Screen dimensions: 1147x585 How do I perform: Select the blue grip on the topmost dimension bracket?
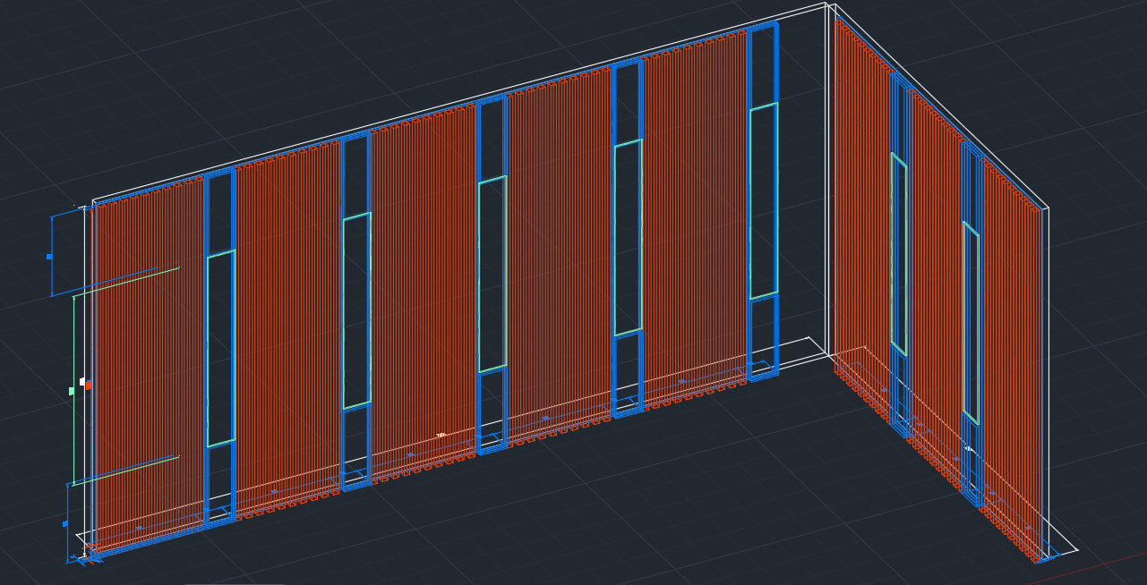pos(49,257)
